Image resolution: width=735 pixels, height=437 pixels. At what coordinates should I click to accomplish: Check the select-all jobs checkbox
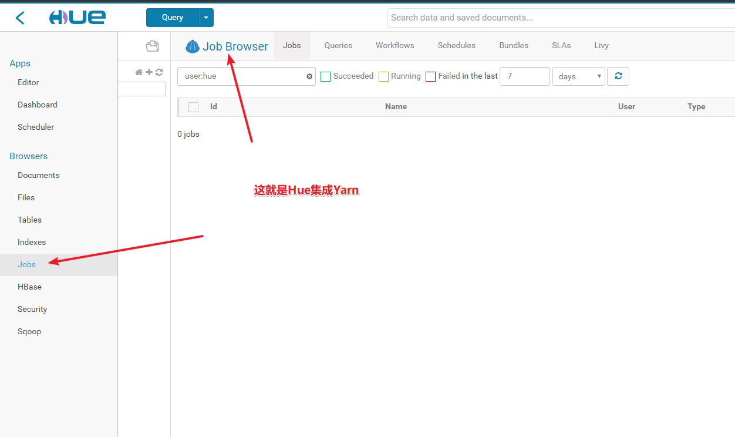click(193, 107)
